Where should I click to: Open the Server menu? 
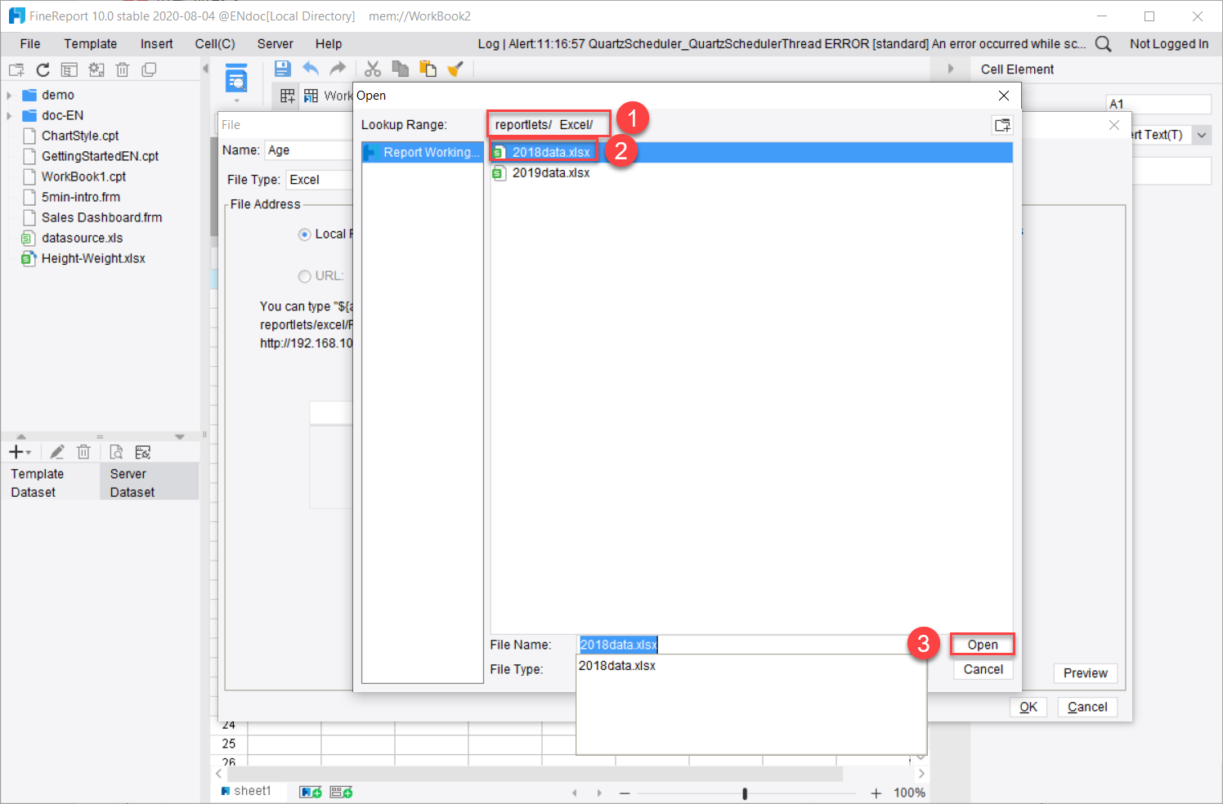click(276, 44)
